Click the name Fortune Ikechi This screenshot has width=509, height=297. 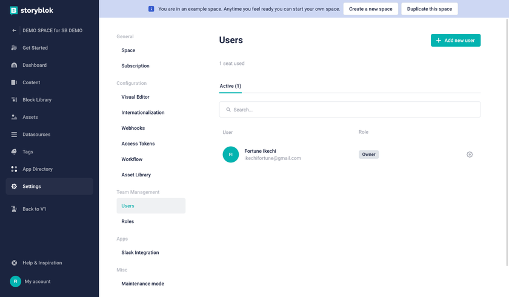click(260, 151)
